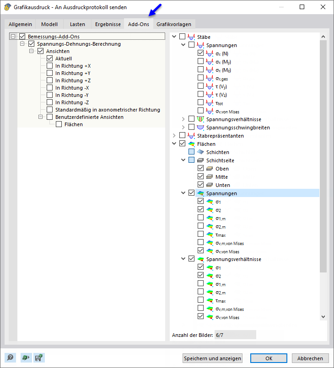Click the scroll down arrow of right tree
Viewport: 334px width, 368px height.
click(323, 317)
